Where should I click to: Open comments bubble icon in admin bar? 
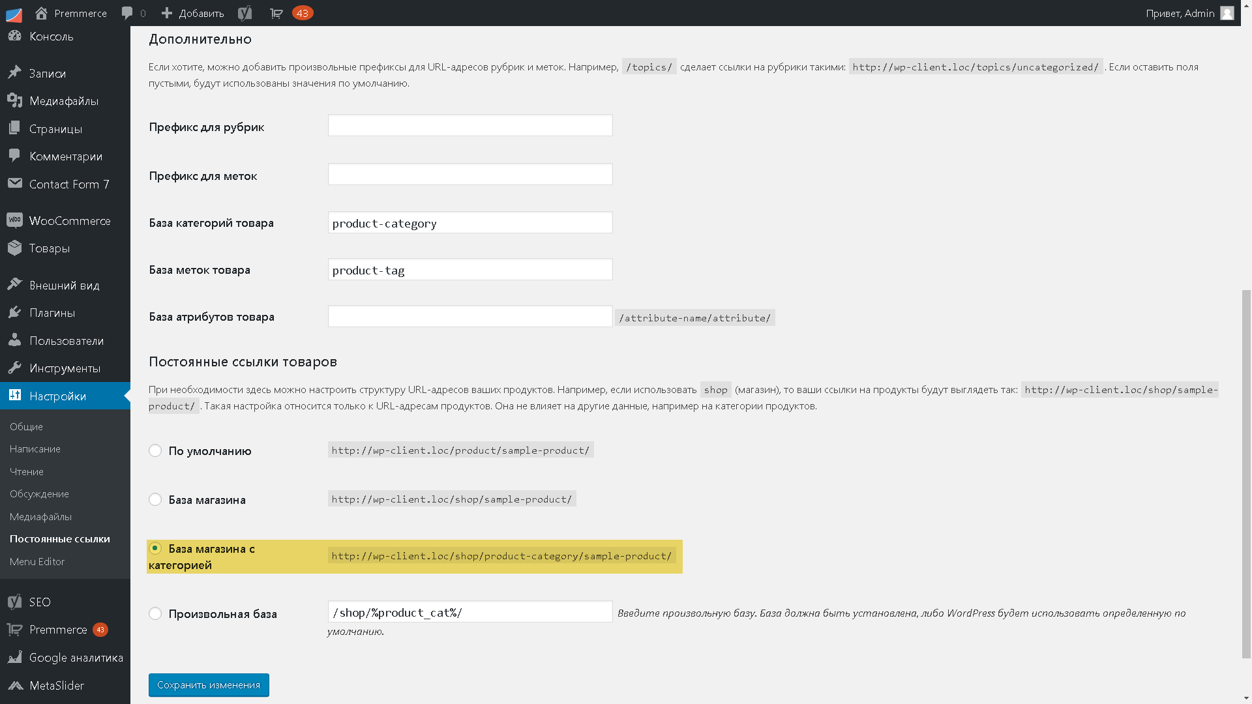[127, 13]
